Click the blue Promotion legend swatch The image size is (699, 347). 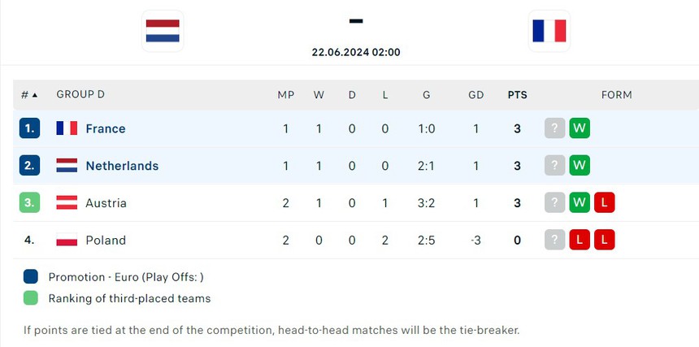[31, 276]
